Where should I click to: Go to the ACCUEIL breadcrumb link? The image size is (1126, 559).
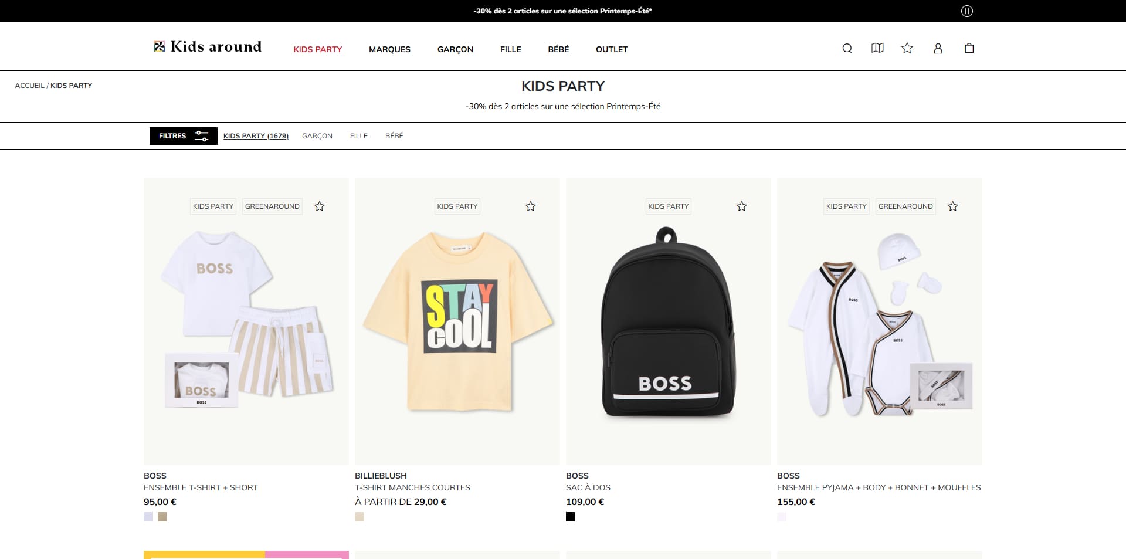tap(30, 86)
